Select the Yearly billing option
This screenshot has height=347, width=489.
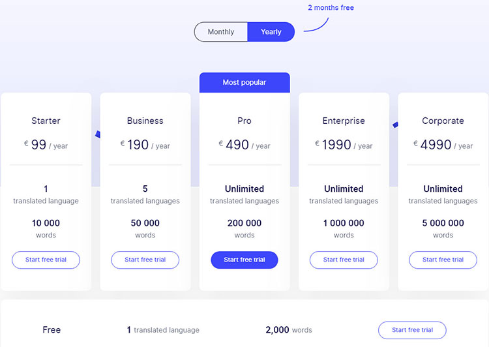point(271,32)
